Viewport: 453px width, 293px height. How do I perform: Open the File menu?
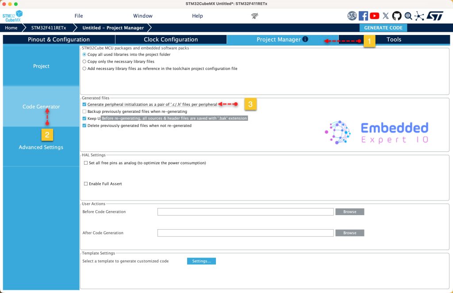click(x=79, y=16)
